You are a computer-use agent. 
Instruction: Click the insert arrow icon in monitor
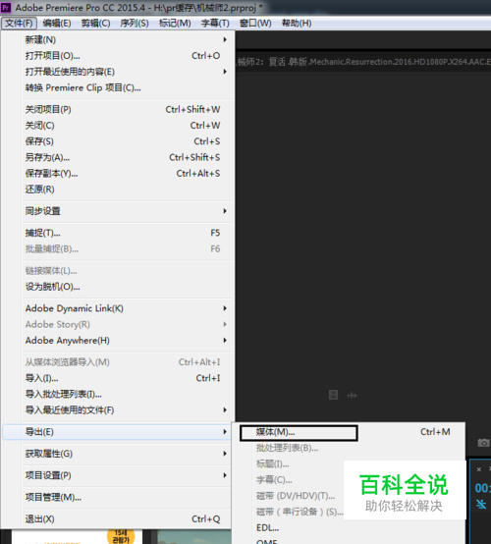pyautogui.click(x=352, y=395)
